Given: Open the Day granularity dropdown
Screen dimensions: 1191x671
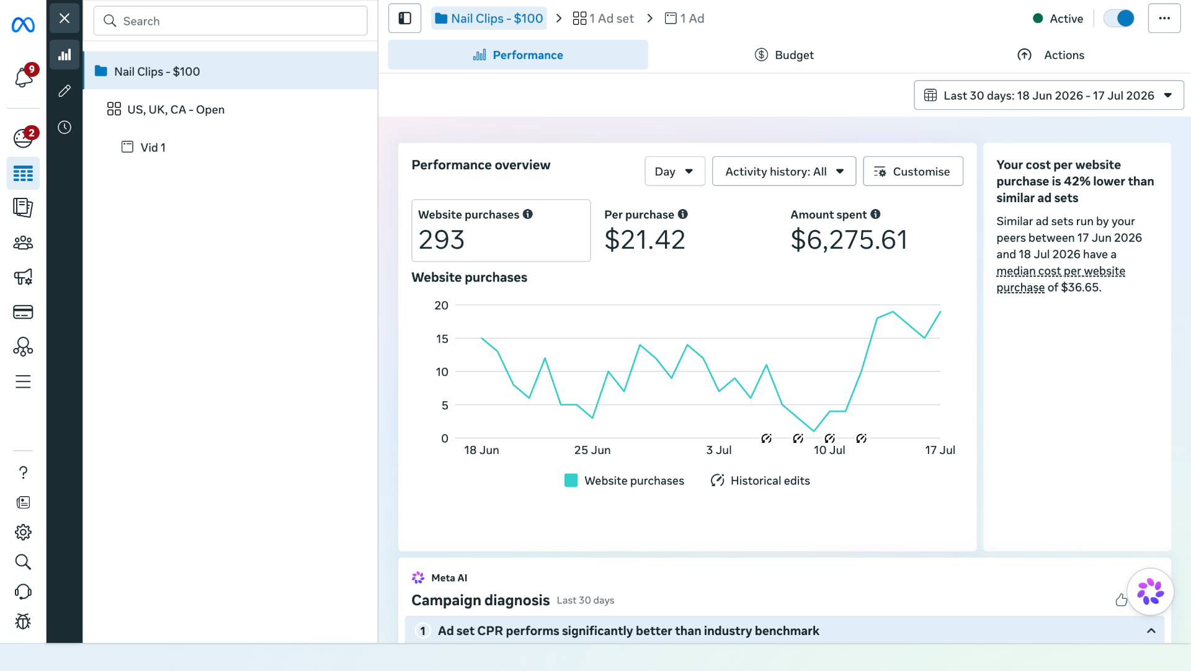Looking at the screenshot, I should [x=675, y=171].
